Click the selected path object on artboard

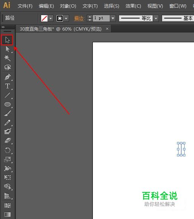181,149
